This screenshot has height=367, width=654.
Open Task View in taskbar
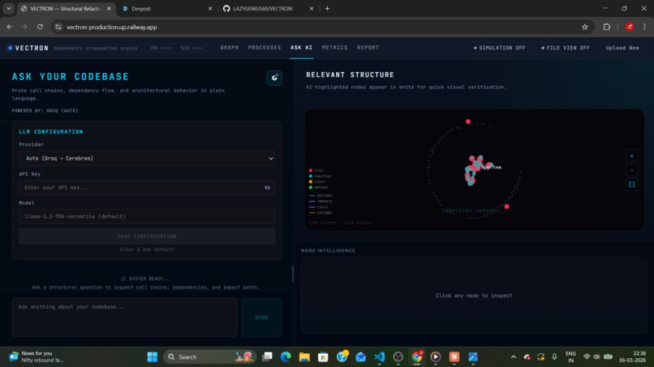[x=267, y=357]
